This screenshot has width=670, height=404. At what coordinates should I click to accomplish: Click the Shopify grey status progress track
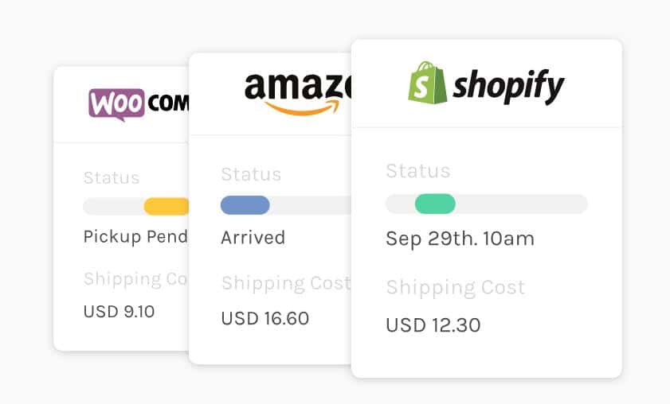[526, 204]
